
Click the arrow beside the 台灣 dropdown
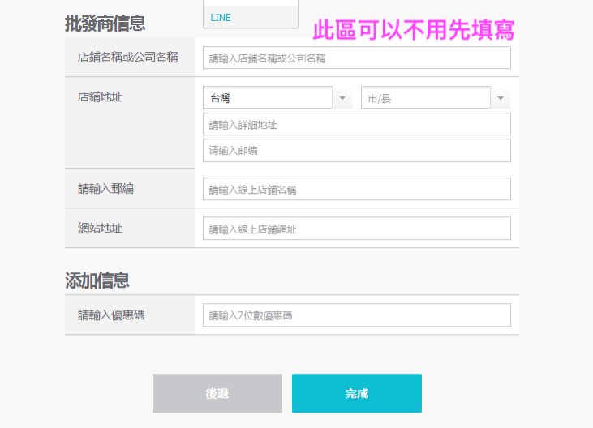[x=342, y=98]
